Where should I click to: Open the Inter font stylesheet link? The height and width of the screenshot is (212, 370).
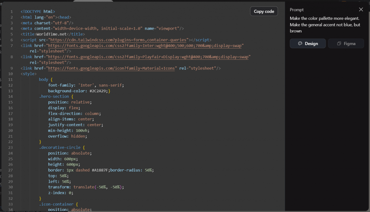(145, 45)
